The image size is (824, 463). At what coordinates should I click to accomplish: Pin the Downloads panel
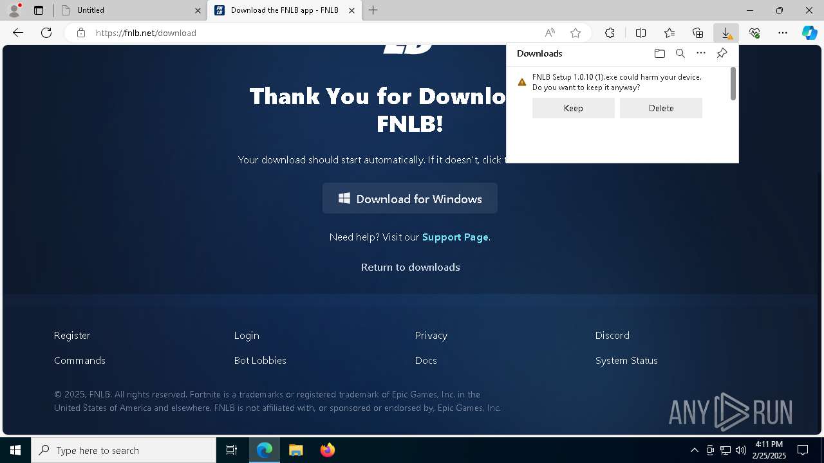pyautogui.click(x=722, y=53)
